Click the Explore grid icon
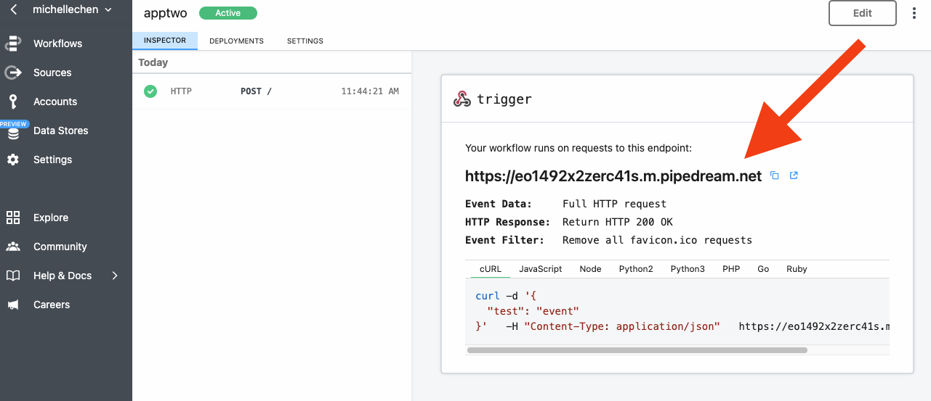Image resolution: width=931 pixels, height=401 pixels. [13, 218]
